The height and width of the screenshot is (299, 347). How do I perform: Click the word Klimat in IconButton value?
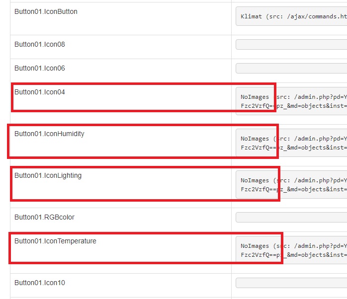[252, 16]
